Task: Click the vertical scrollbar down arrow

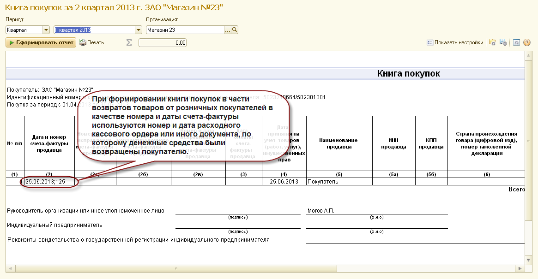Action: pos(529,260)
